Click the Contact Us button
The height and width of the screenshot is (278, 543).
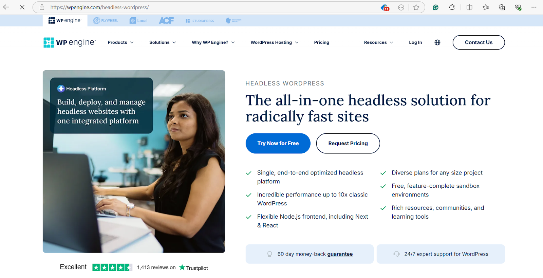(479, 42)
